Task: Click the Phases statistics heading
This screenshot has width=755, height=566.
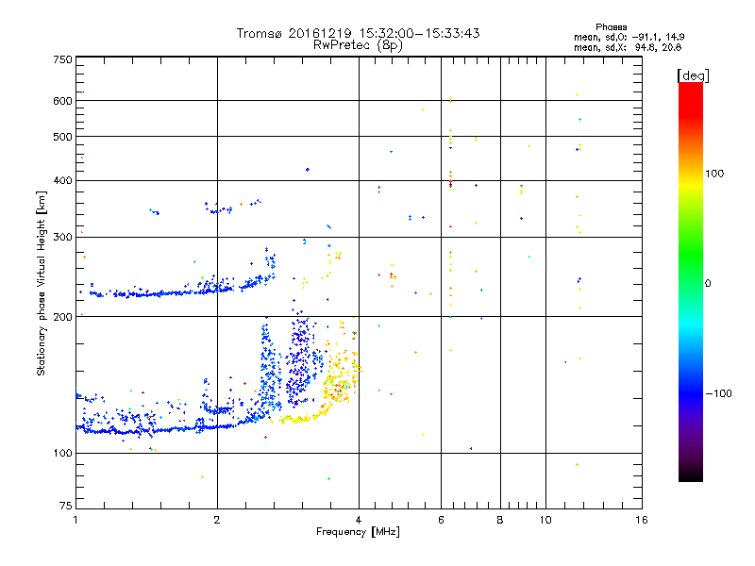Action: pyautogui.click(x=611, y=27)
